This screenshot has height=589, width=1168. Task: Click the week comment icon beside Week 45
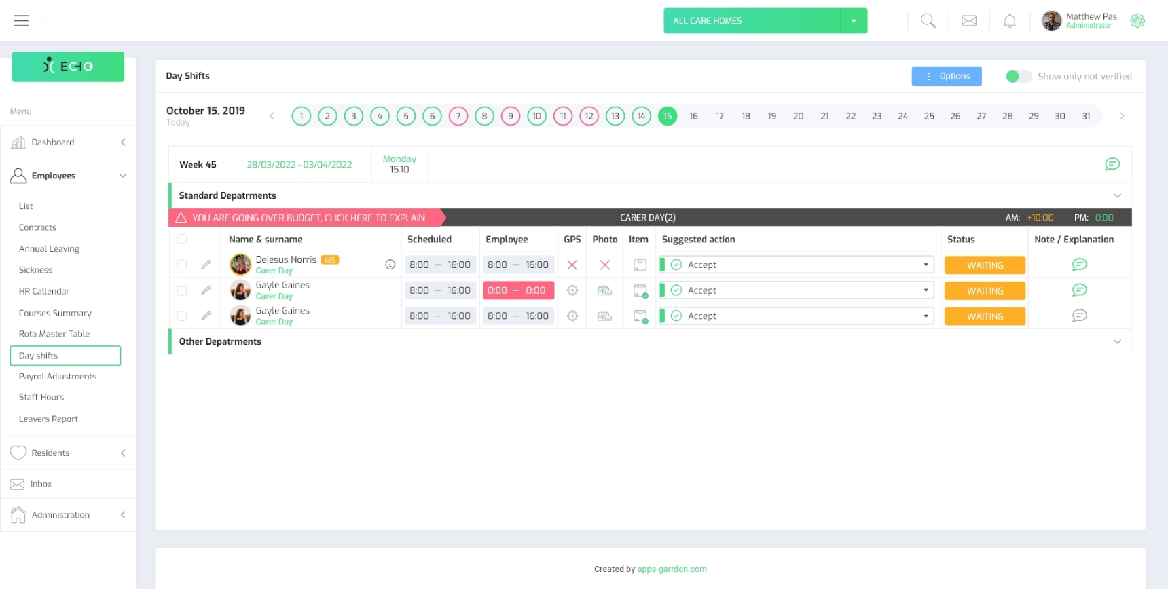tap(1112, 164)
